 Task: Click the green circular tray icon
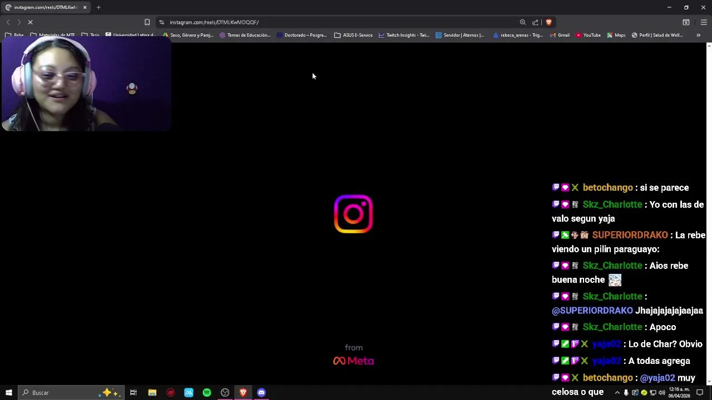pos(644,393)
